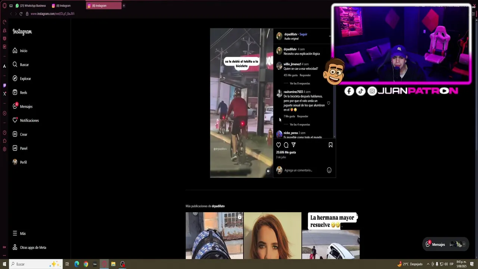Image resolution: width=478 pixels, height=269 pixels.
Task: Open the blue backpack post thumbnail
Action: pyautogui.click(x=214, y=235)
